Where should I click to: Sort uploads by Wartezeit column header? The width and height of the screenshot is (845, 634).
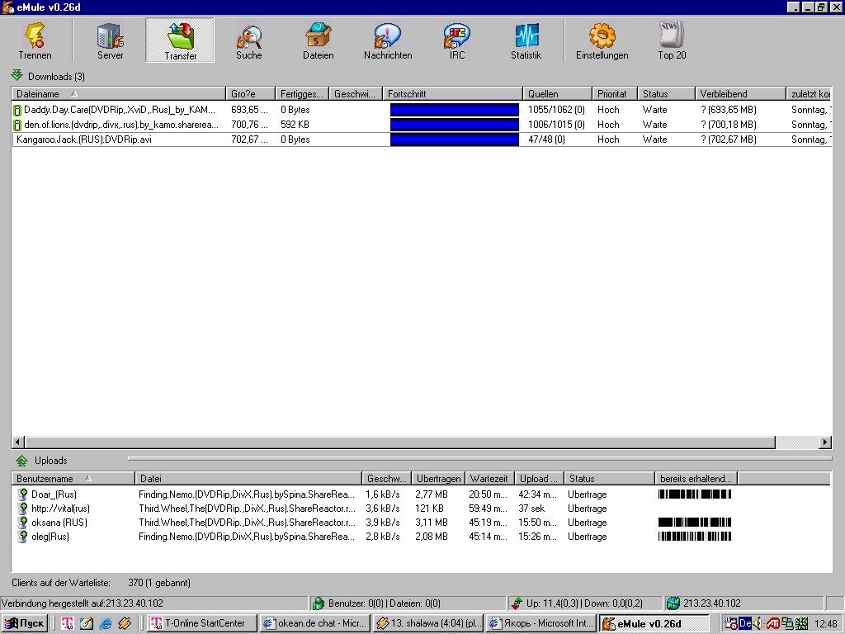click(x=489, y=478)
